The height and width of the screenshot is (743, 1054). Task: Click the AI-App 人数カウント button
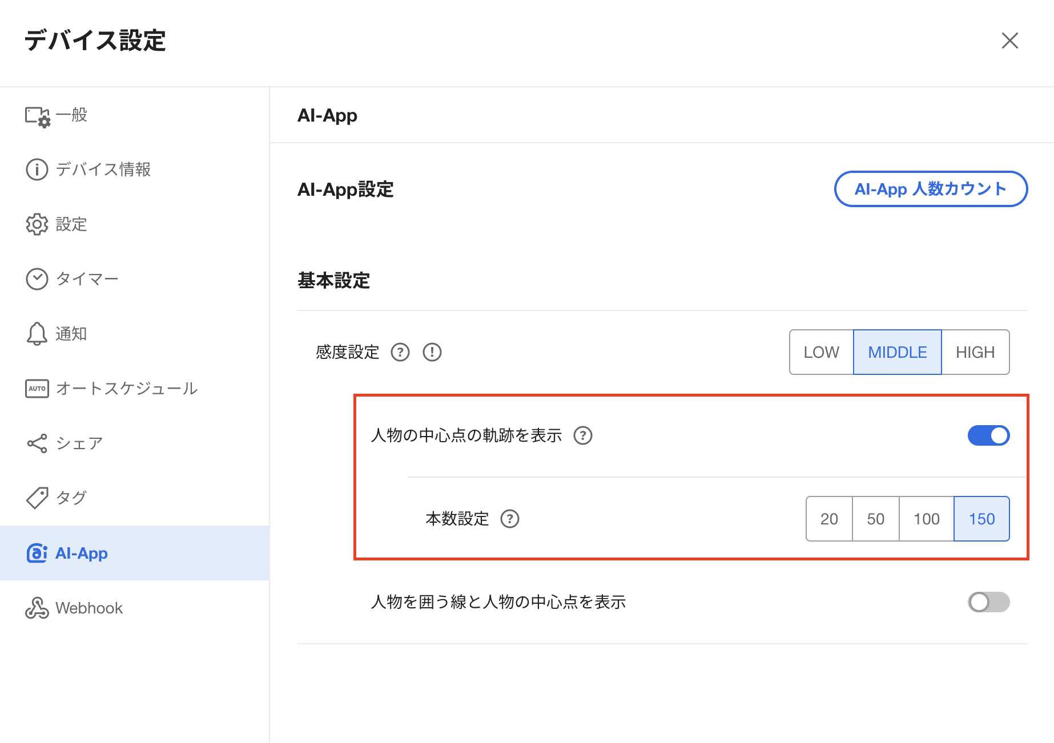pyautogui.click(x=931, y=189)
